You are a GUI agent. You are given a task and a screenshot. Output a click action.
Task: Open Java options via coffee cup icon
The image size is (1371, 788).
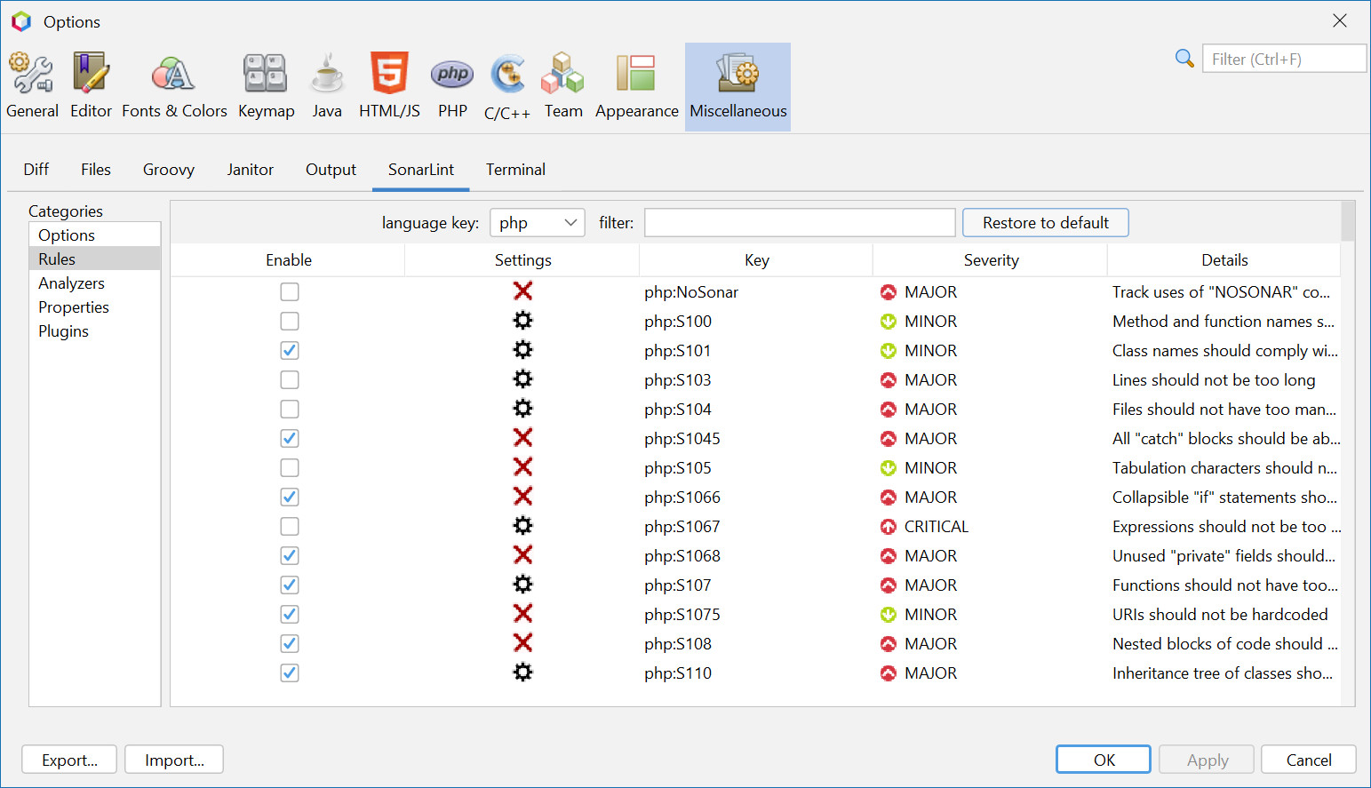click(327, 84)
